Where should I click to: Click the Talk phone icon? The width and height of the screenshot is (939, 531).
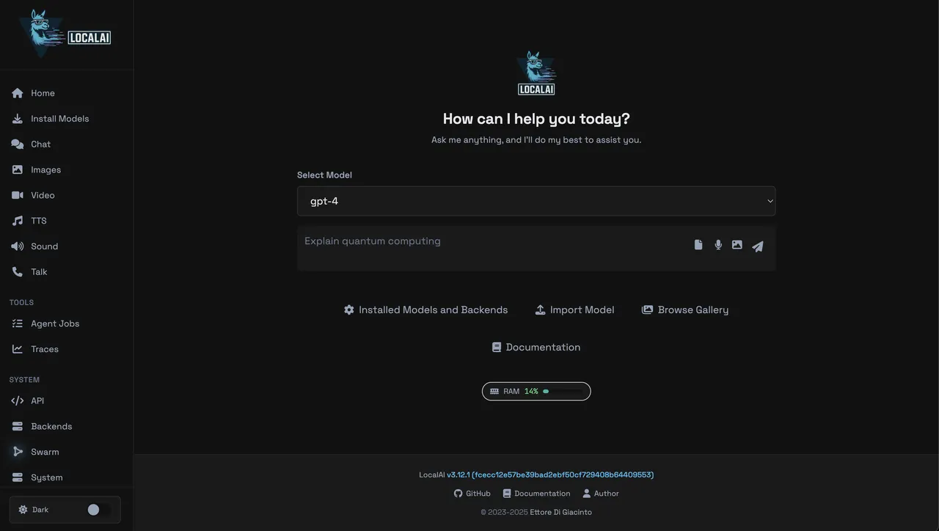point(18,272)
